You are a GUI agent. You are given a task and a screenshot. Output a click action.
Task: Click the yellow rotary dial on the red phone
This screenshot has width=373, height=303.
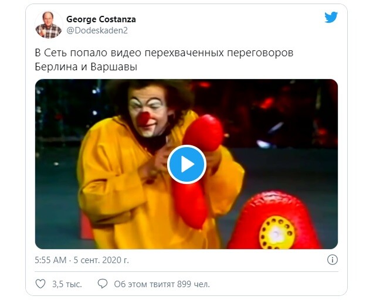(x=277, y=233)
